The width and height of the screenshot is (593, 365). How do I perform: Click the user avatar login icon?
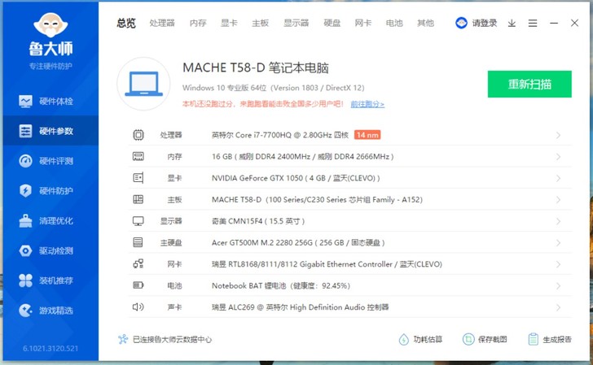(461, 23)
